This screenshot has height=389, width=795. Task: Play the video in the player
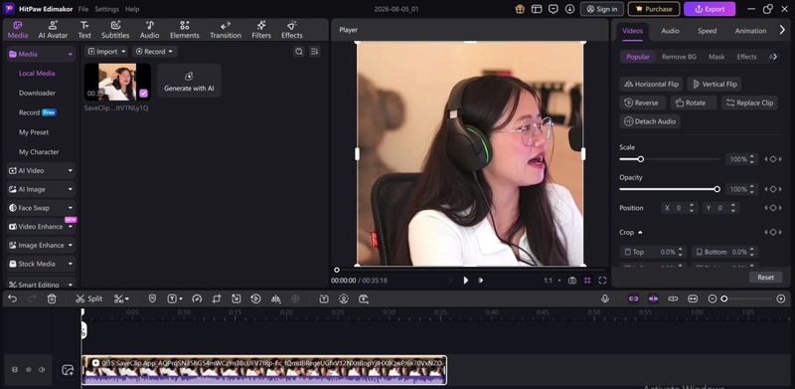(465, 281)
